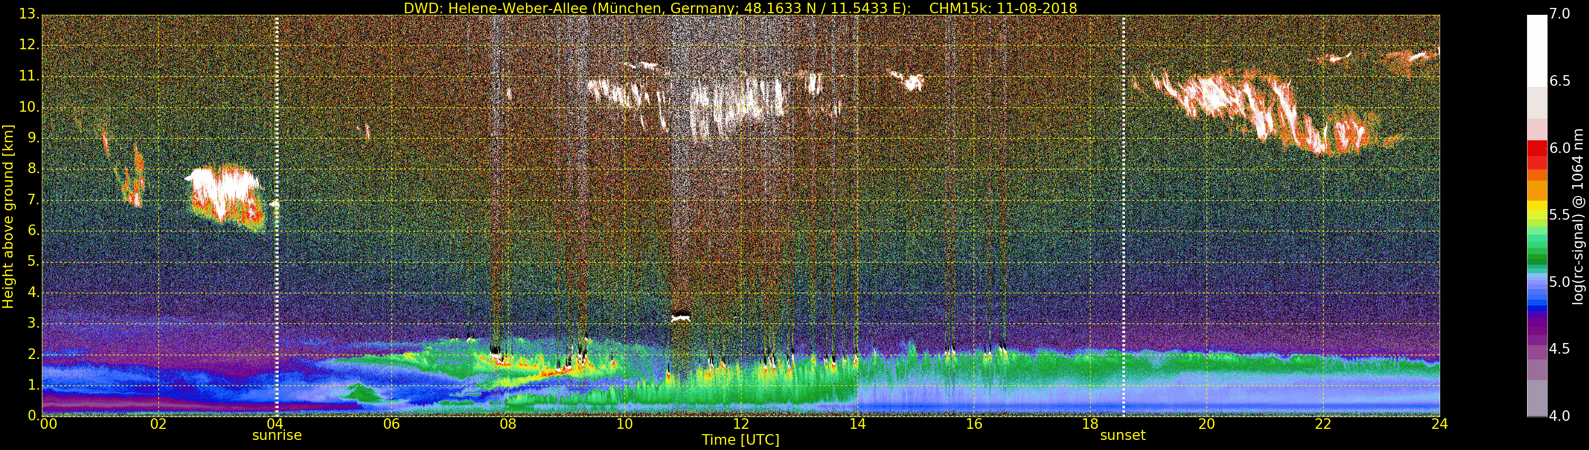Click the time axis tick label 10
The image size is (1589, 450).
tap(625, 424)
